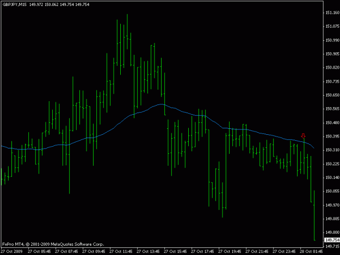Select price level 149.715 on the scale
The width and height of the screenshot is (340, 255).
click(332, 246)
